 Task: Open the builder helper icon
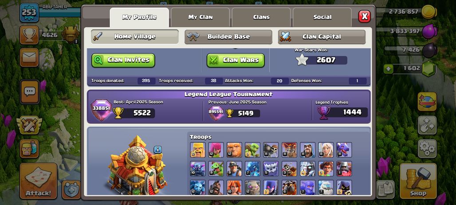click(x=29, y=149)
